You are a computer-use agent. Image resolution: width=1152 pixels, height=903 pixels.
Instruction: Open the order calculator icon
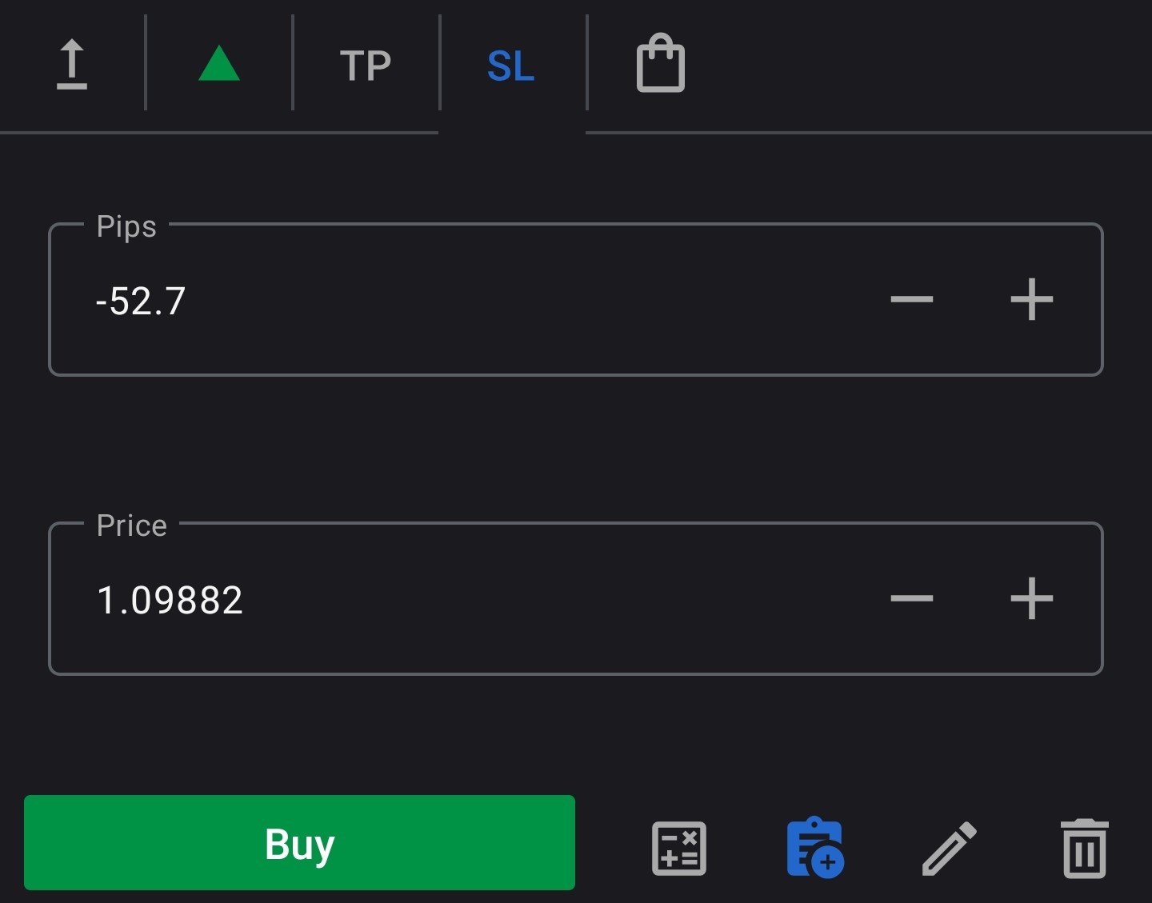(x=679, y=849)
